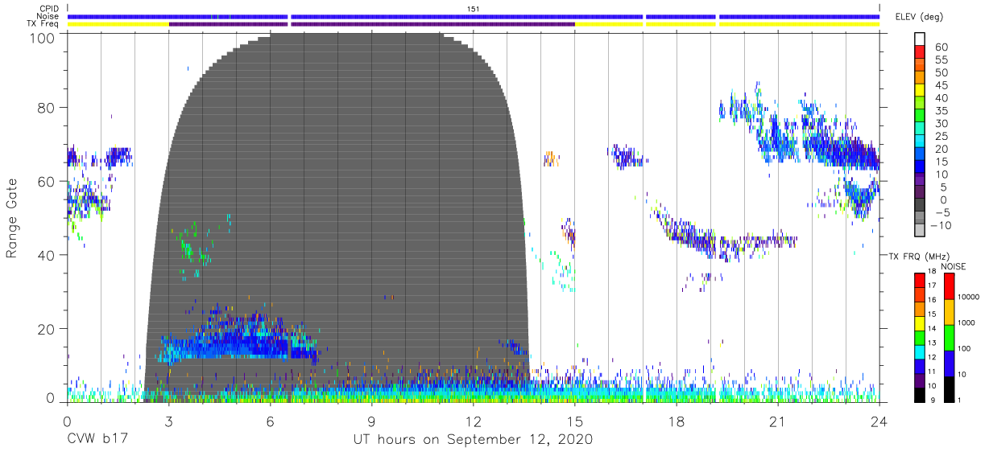Click the 18 tick on UT hours axis
989x456 pixels.
coord(676,421)
